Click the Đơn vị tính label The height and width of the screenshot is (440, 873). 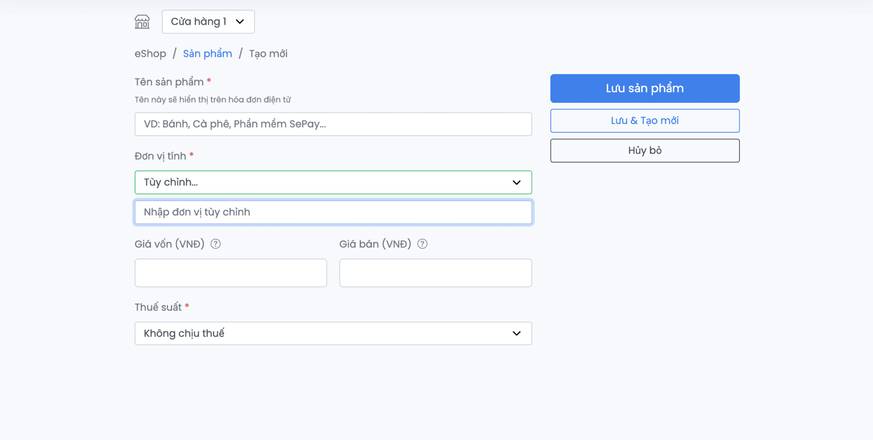coord(160,156)
